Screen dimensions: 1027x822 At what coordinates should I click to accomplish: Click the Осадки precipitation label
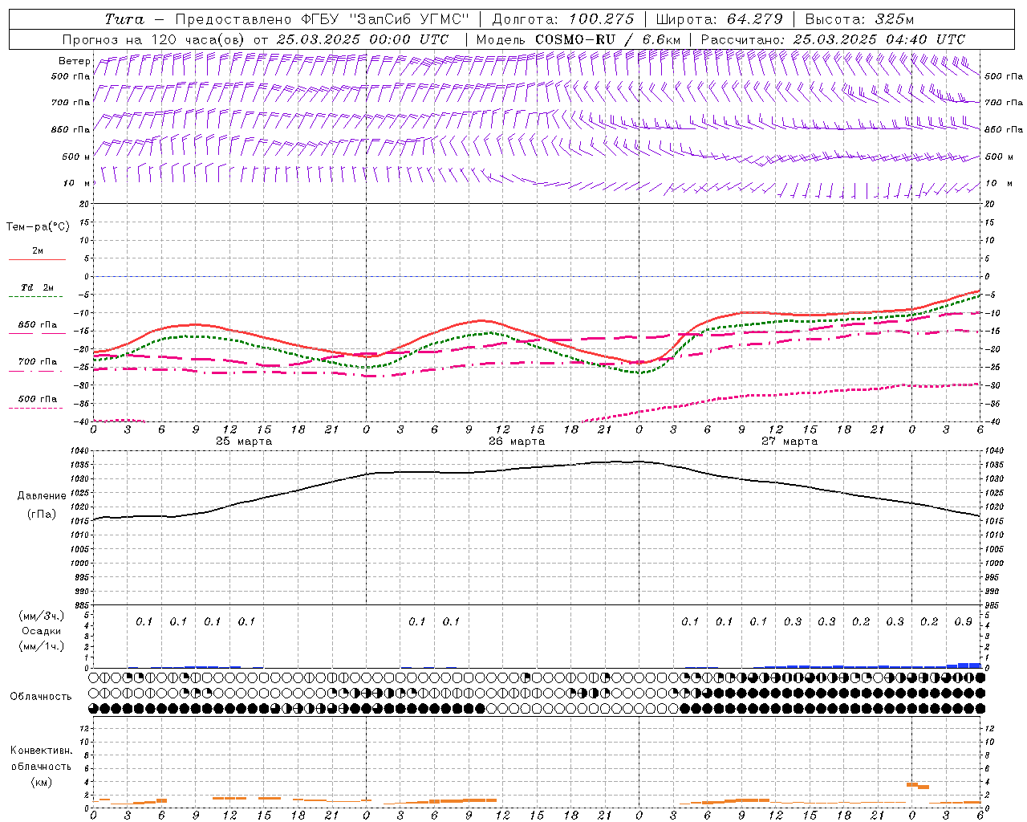point(41,631)
